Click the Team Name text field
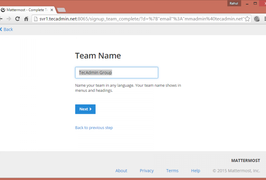The image size is (266, 180). point(116,73)
